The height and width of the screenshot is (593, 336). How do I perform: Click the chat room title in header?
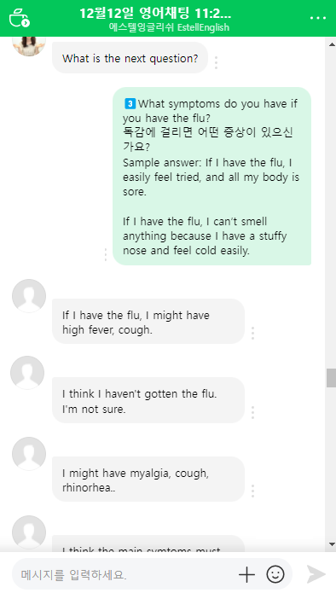point(155,14)
